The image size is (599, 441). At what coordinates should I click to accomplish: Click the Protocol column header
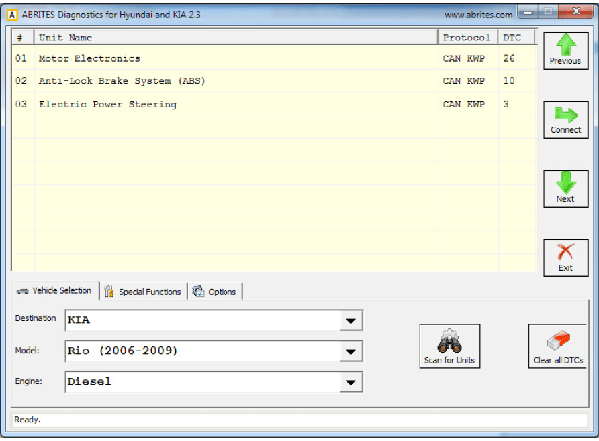[x=467, y=38]
